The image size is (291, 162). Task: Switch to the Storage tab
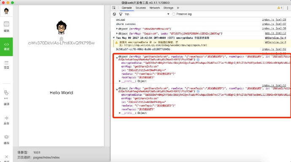tap(168, 8)
